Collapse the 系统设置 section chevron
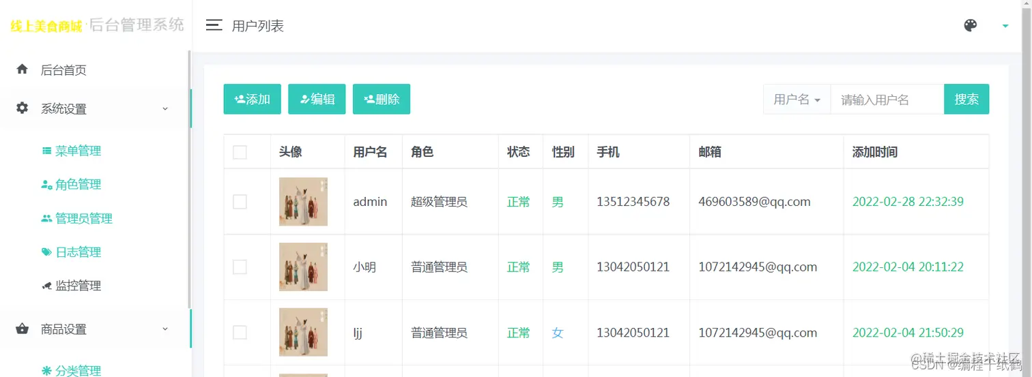This screenshot has width=1032, height=377. (164, 108)
